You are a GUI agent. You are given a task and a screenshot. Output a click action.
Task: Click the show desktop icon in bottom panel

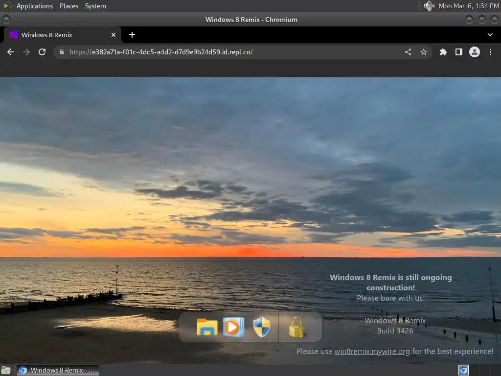coord(6,370)
